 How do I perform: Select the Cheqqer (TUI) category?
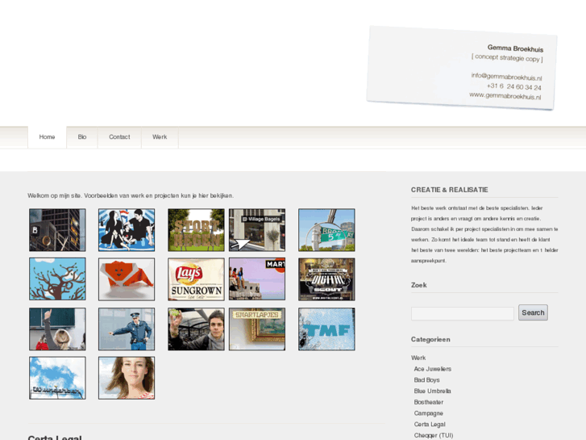(x=434, y=435)
